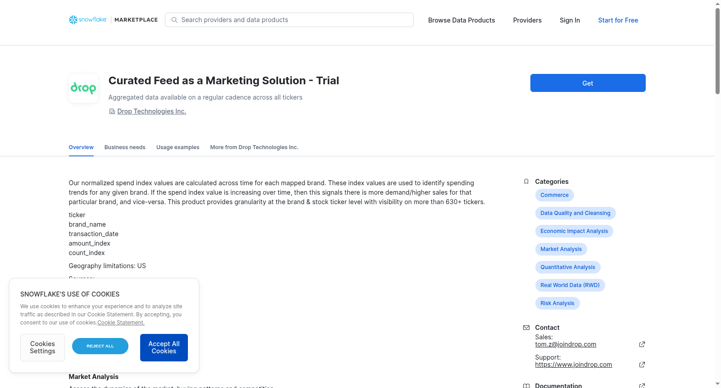Click the Contact envelope icon
Image resolution: width=721 pixels, height=388 pixels.
[x=526, y=328]
